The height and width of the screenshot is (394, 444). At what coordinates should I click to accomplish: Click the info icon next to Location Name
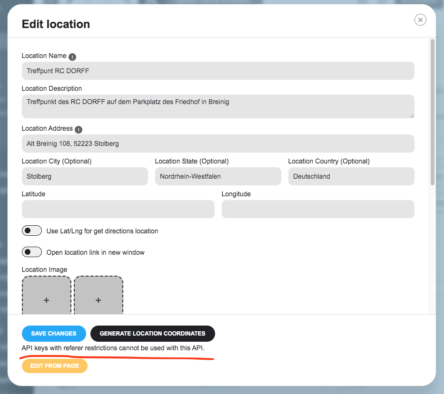[x=72, y=57]
